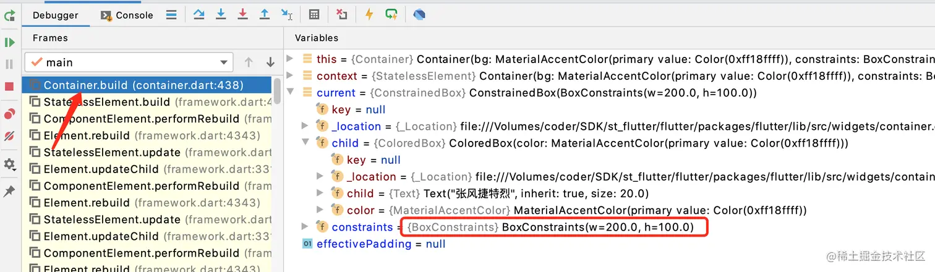
Task: Expand the 'context' variable
Action: (290, 76)
